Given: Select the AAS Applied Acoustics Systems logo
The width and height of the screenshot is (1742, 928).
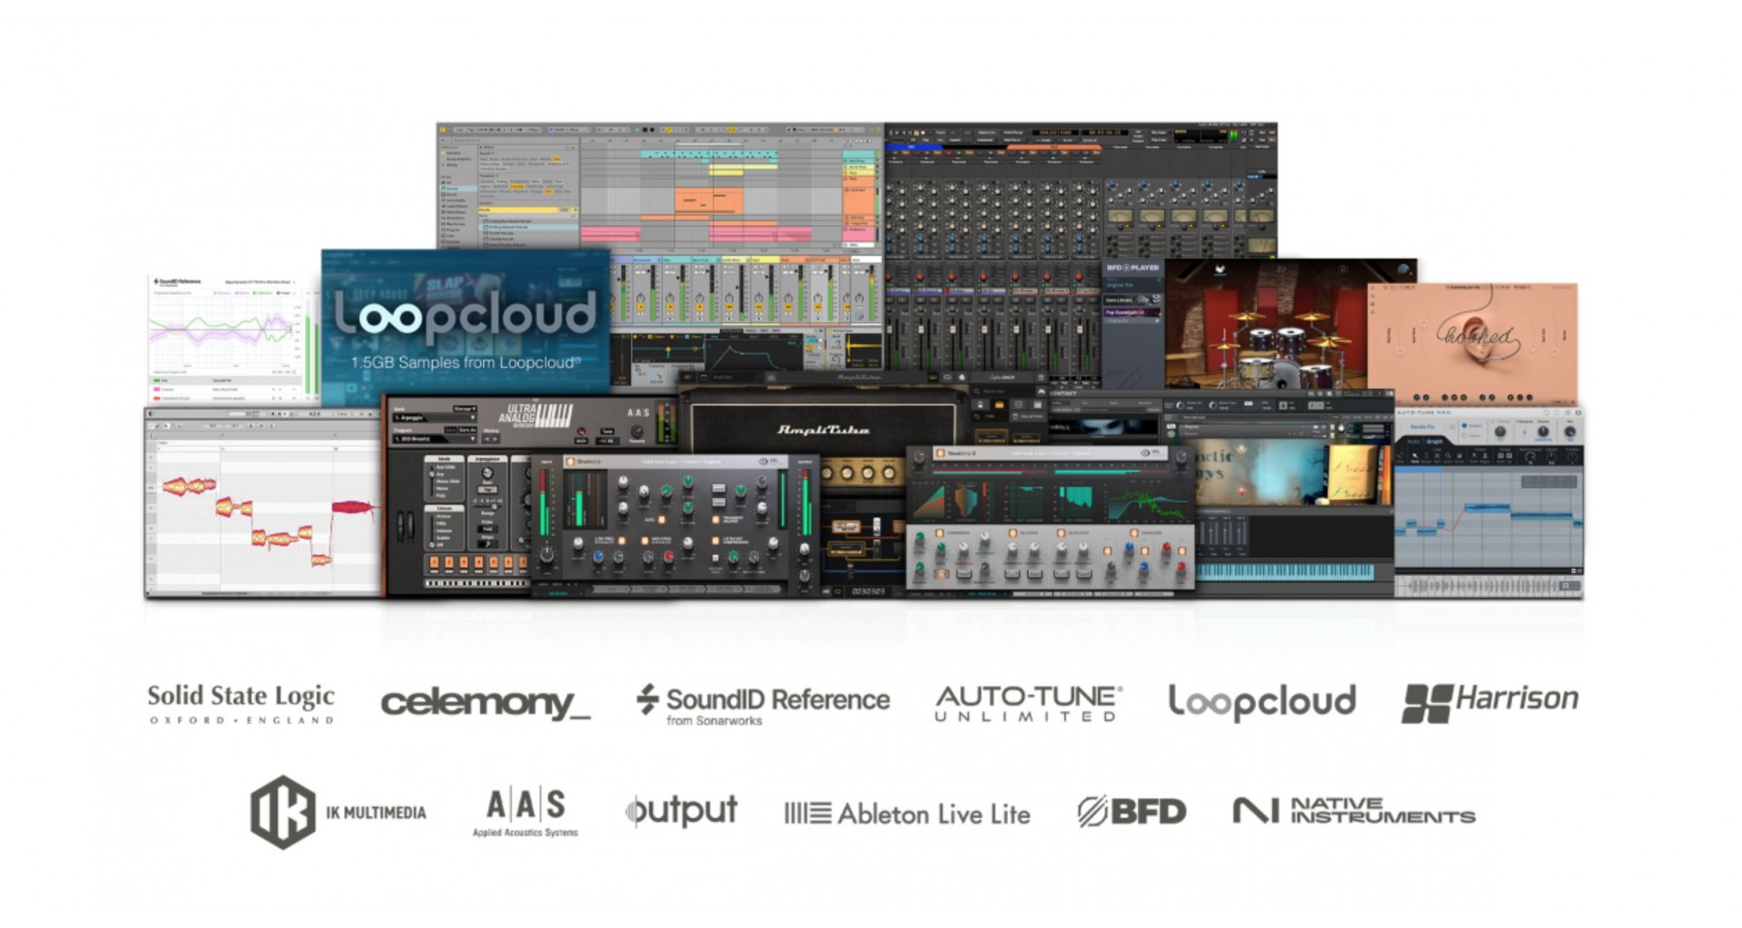Looking at the screenshot, I should [x=525, y=811].
